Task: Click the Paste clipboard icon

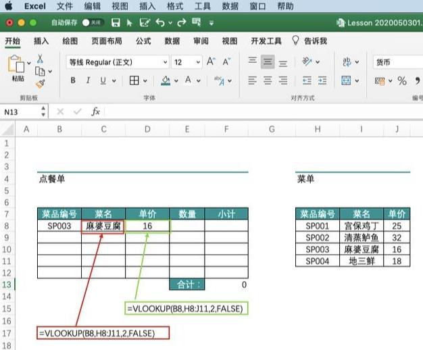Action: [16, 64]
